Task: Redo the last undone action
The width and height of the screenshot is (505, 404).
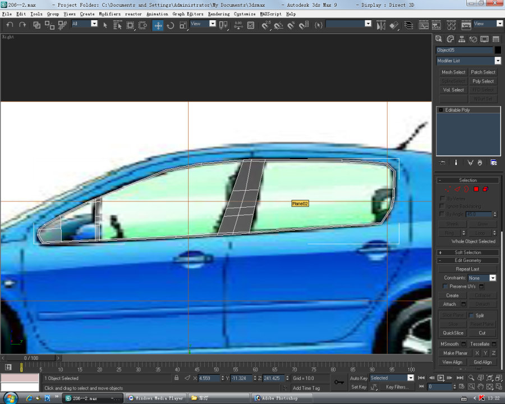Action: 22,25
